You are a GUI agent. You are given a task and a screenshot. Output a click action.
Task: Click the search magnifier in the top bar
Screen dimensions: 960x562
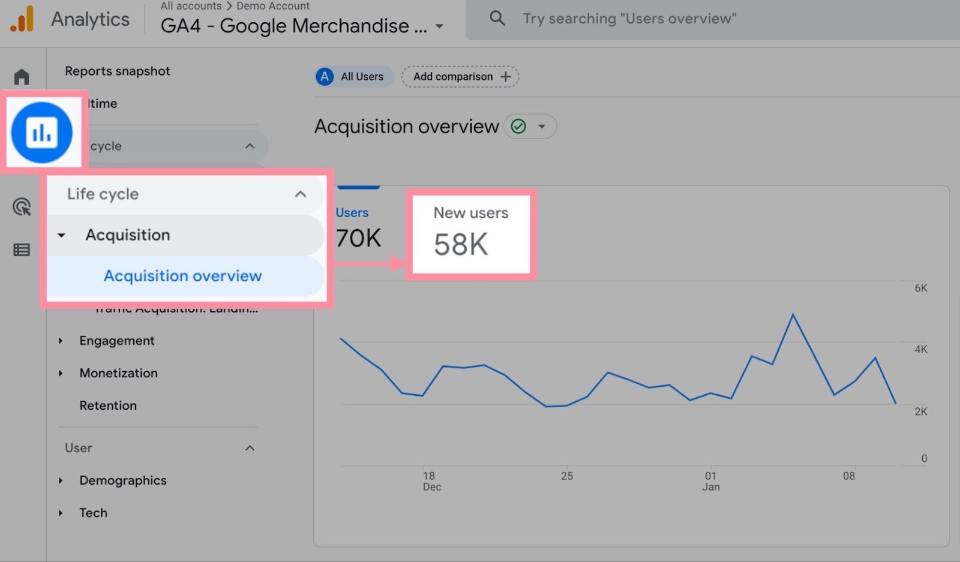point(497,19)
